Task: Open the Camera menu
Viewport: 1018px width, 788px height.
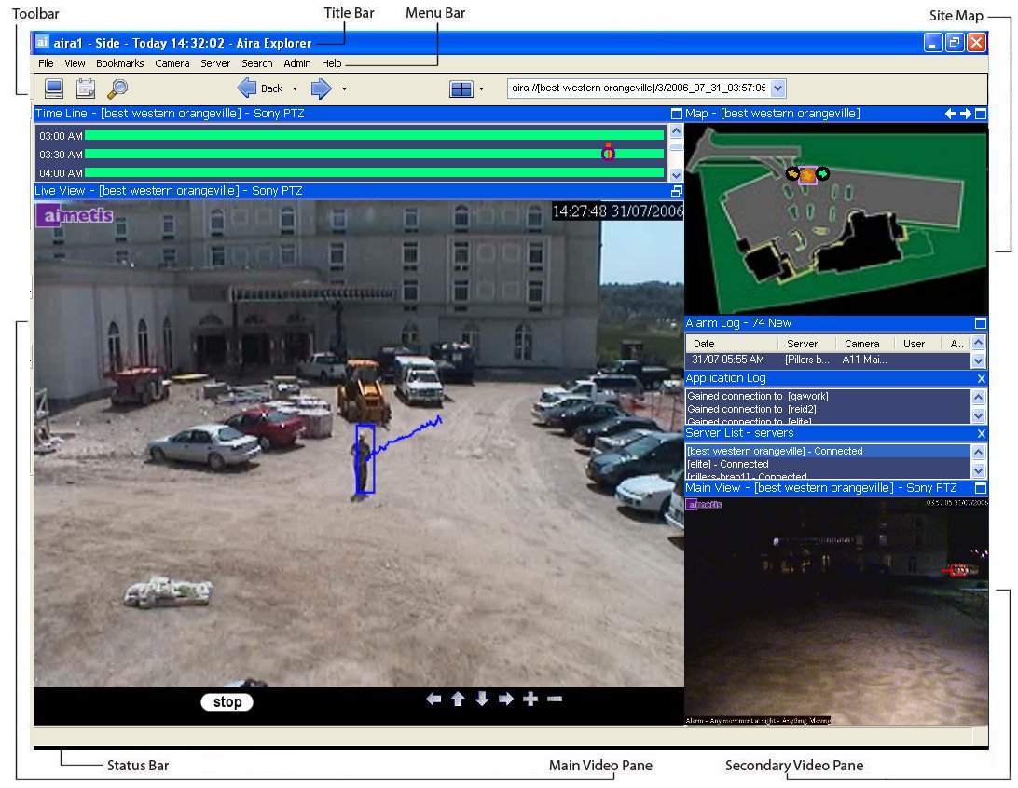Action: 172,63
